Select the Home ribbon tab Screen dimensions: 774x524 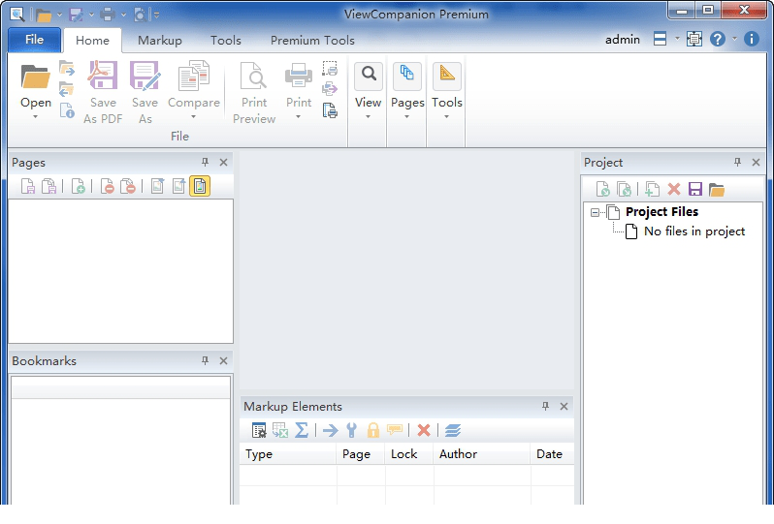[x=92, y=40]
